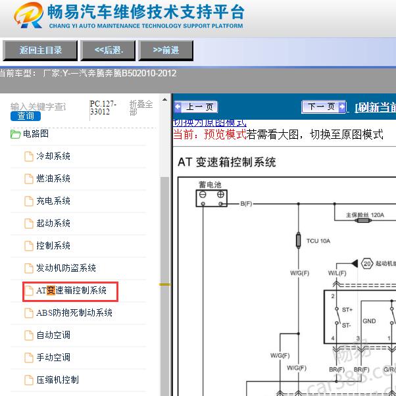Image resolution: width=396 pixels, height=396 pixels.
Task: Click the document icon beside 起动系统
Action: (29, 224)
